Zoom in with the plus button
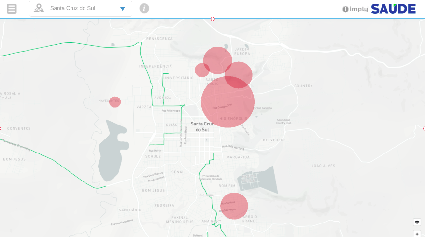The height and width of the screenshot is (237, 425). coord(417,234)
